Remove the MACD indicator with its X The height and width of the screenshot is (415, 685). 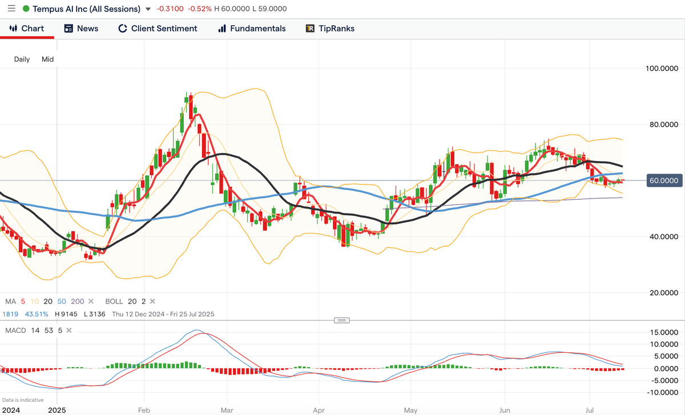click(68, 330)
